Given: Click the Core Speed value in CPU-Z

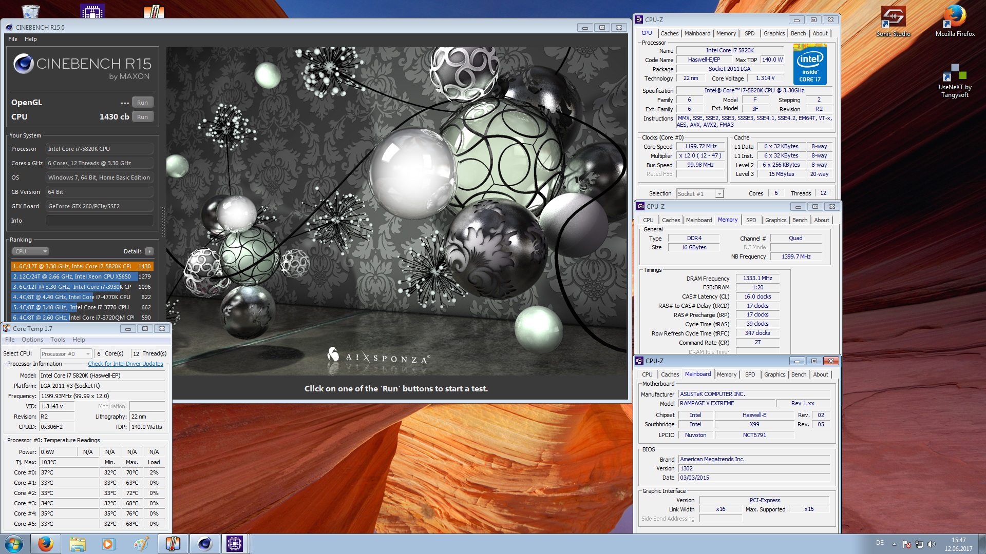Looking at the screenshot, I should 700,146.
